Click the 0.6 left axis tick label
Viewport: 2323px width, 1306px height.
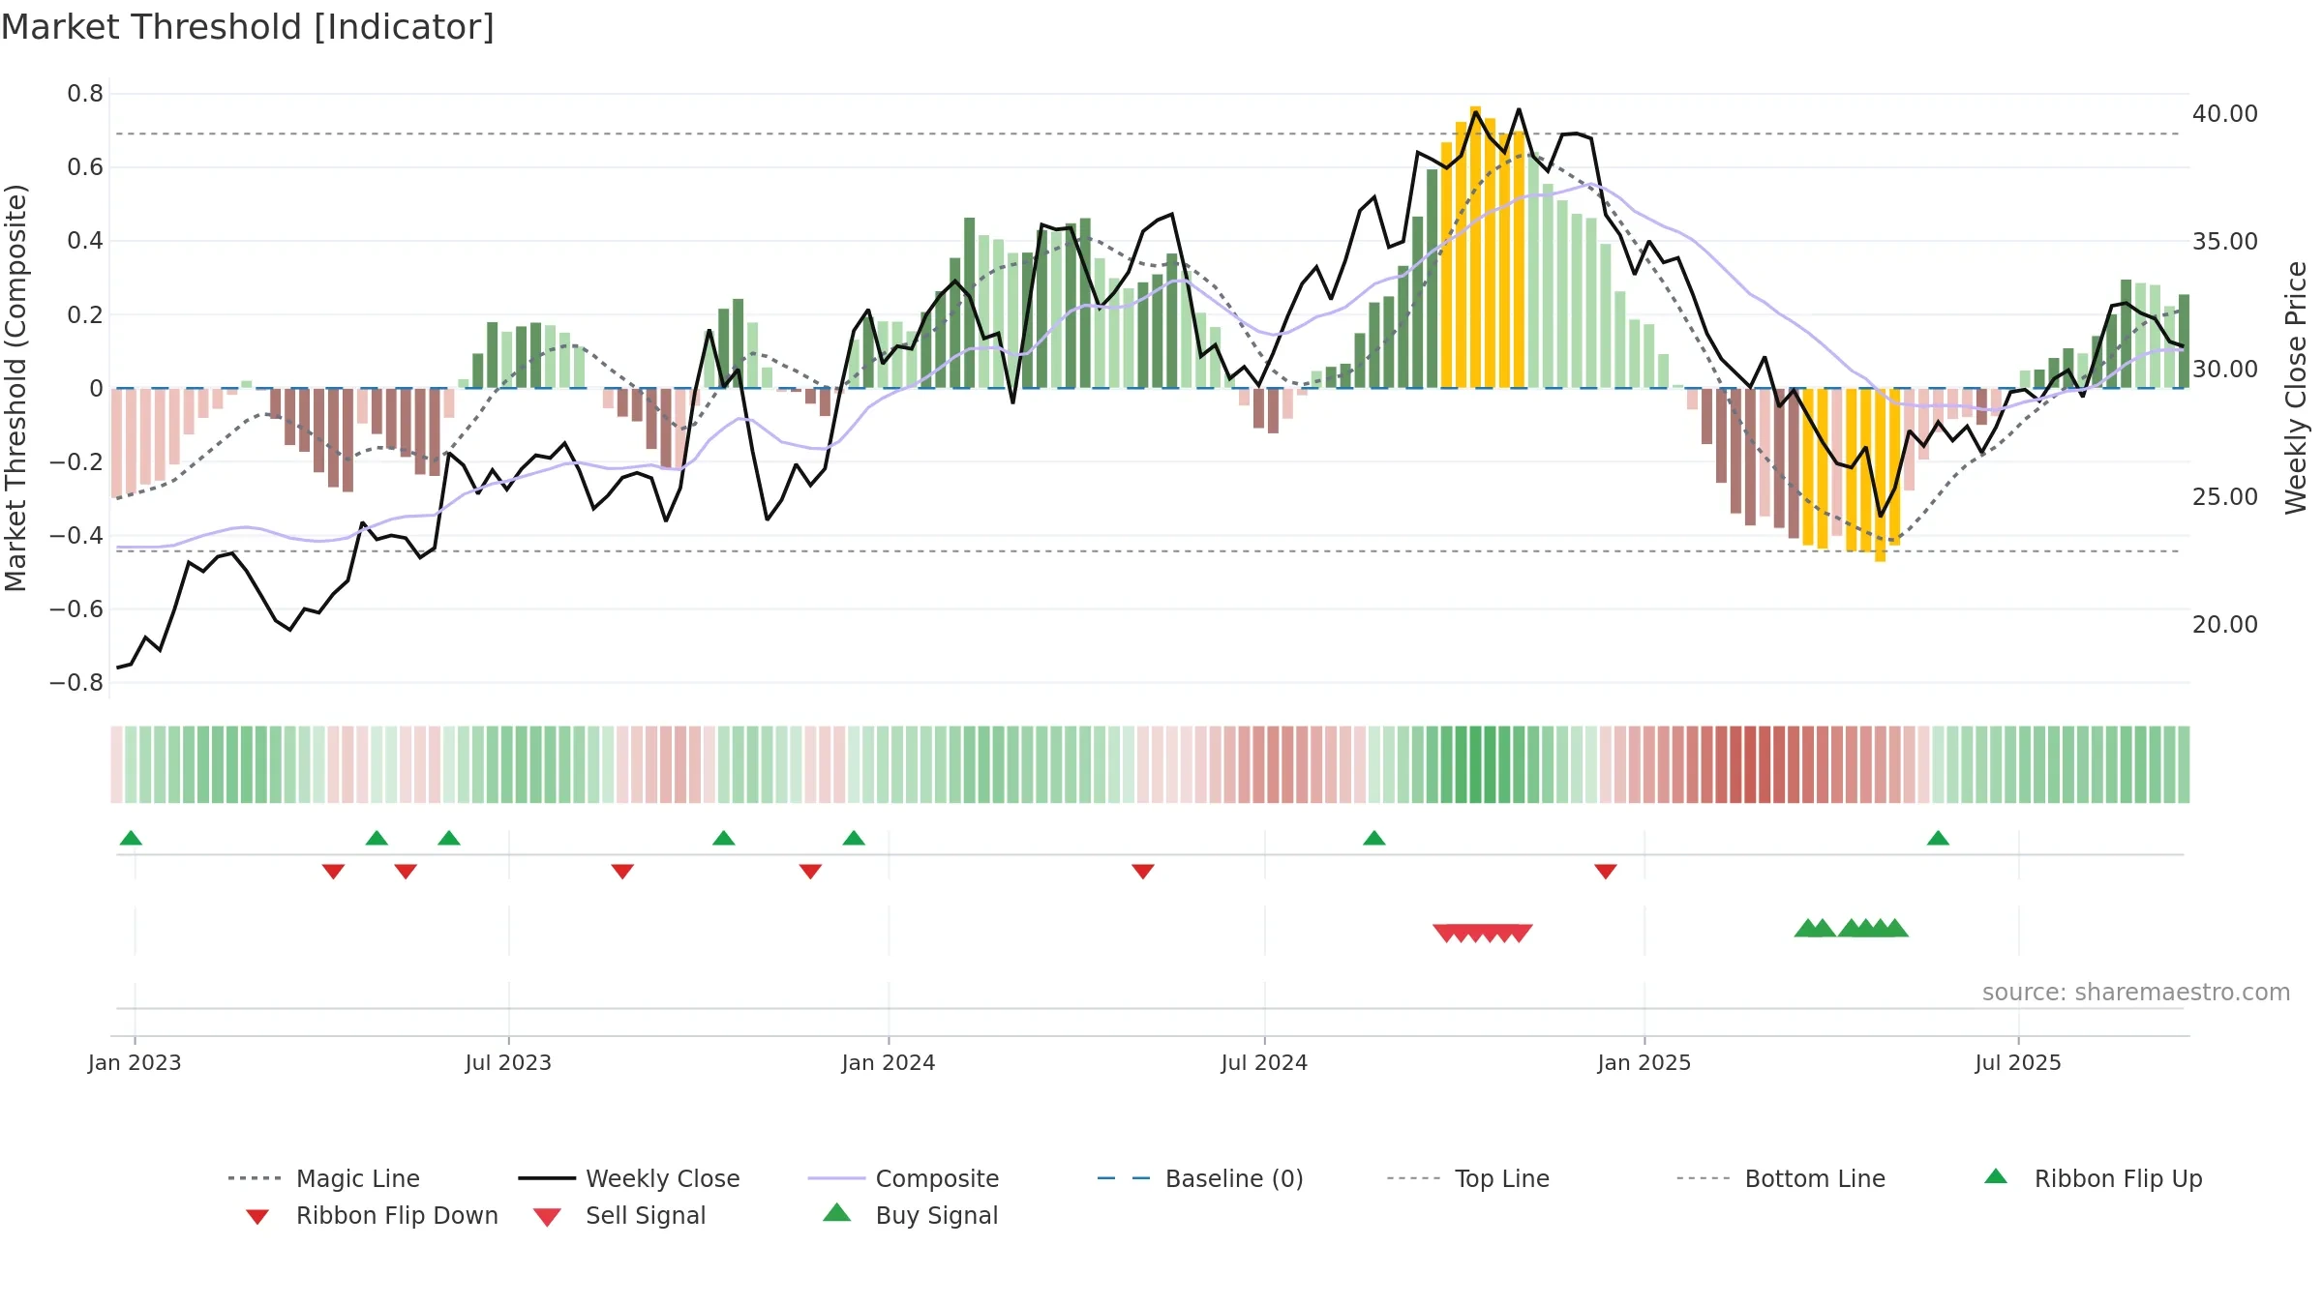[x=85, y=167]
